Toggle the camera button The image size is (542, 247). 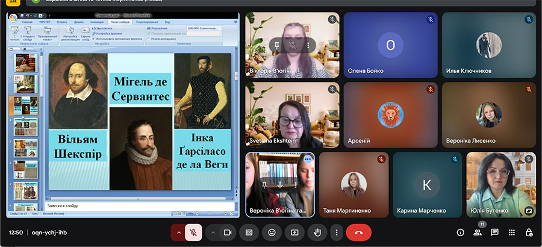(x=228, y=233)
